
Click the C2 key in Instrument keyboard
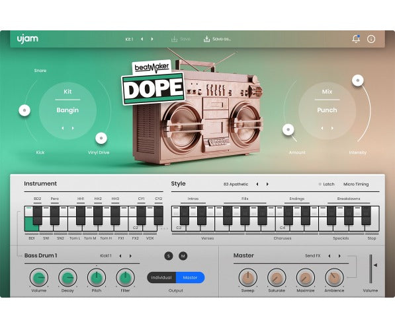(135, 228)
